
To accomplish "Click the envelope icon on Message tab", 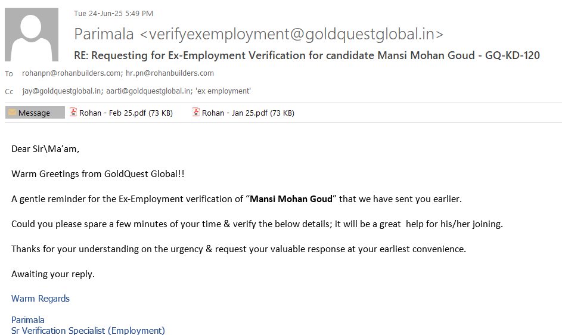I will point(12,113).
